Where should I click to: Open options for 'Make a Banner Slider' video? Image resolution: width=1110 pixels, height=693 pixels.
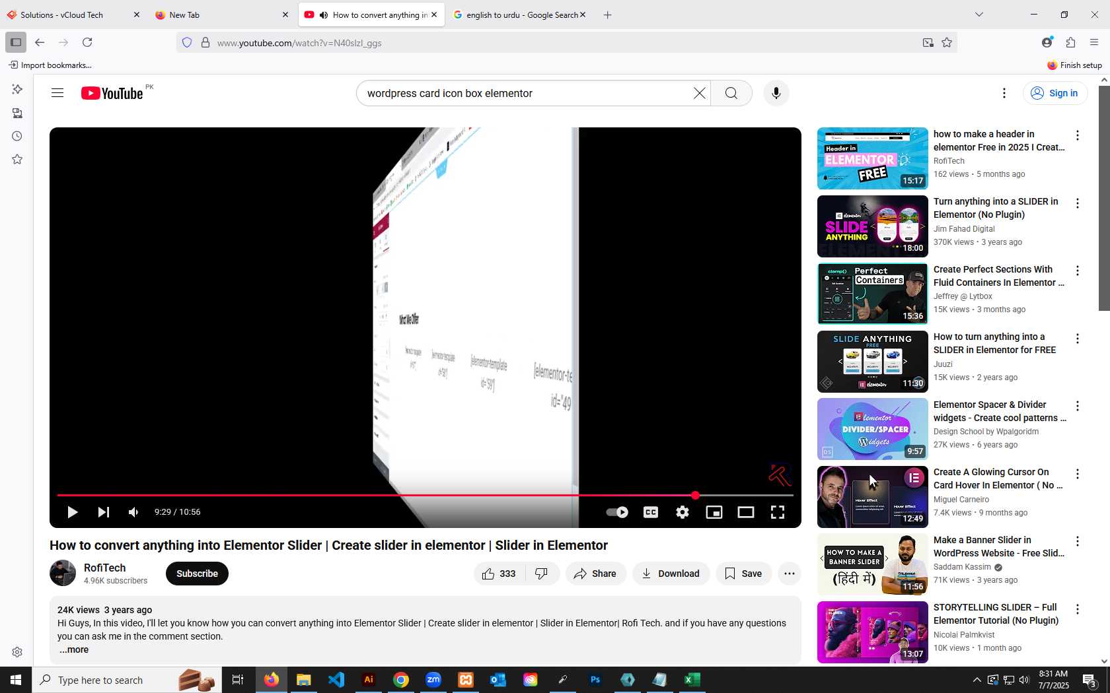(x=1078, y=541)
